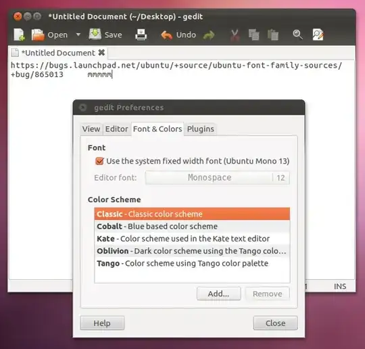The height and width of the screenshot is (349, 365).
Task: Click the Paste clipboard icon
Action: [x=273, y=35]
